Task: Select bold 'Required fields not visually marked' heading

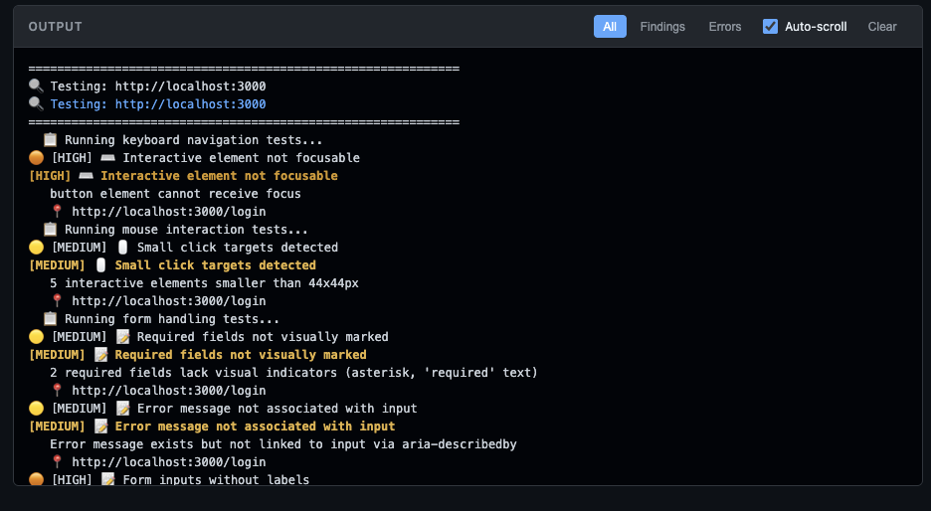Action: 241,354
